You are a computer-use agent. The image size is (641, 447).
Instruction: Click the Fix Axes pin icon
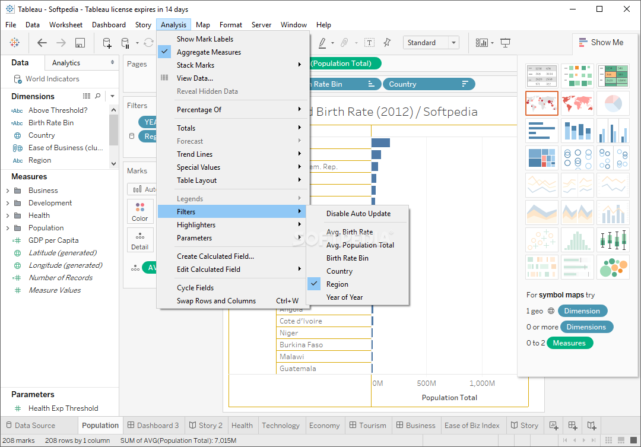(x=387, y=43)
